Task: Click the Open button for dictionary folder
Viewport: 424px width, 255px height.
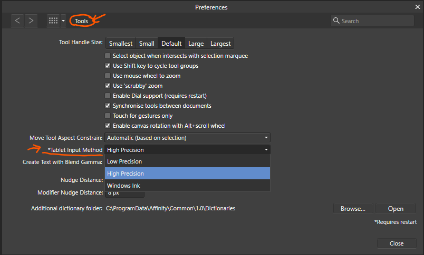Action: pyautogui.click(x=396, y=209)
